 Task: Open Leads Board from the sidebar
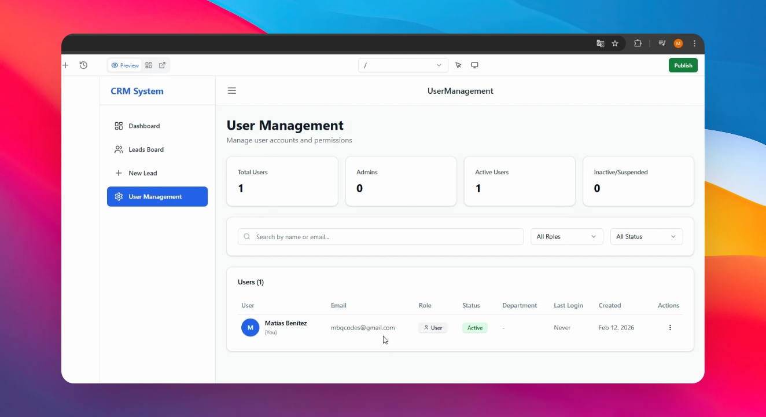coord(157,149)
